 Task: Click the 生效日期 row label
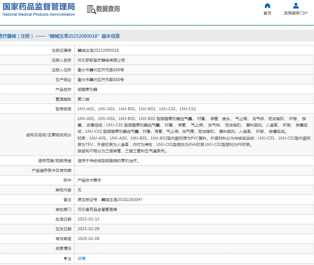click(63, 229)
